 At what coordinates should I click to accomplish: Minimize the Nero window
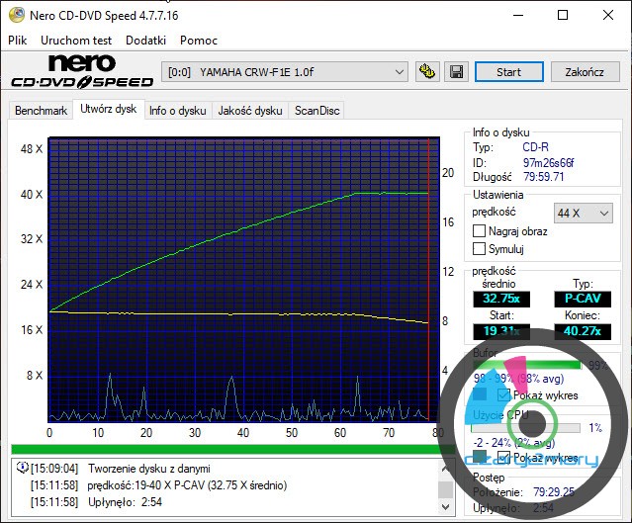coord(516,15)
